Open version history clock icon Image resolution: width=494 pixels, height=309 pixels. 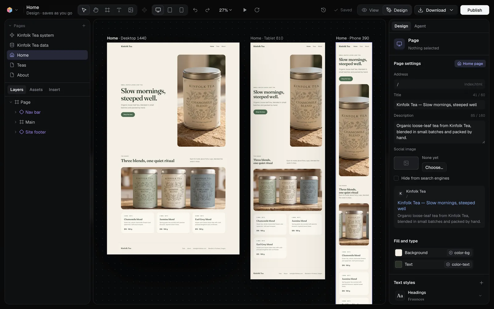324,10
